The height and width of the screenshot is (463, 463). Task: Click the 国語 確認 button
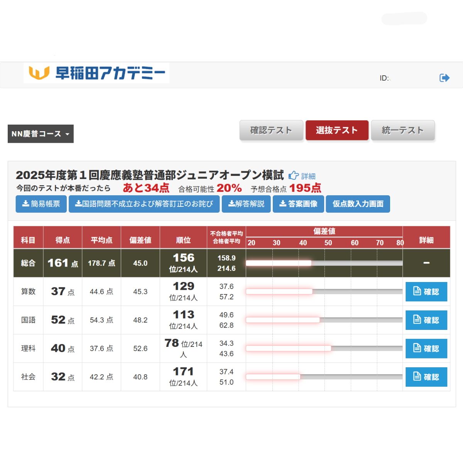pos(426,320)
